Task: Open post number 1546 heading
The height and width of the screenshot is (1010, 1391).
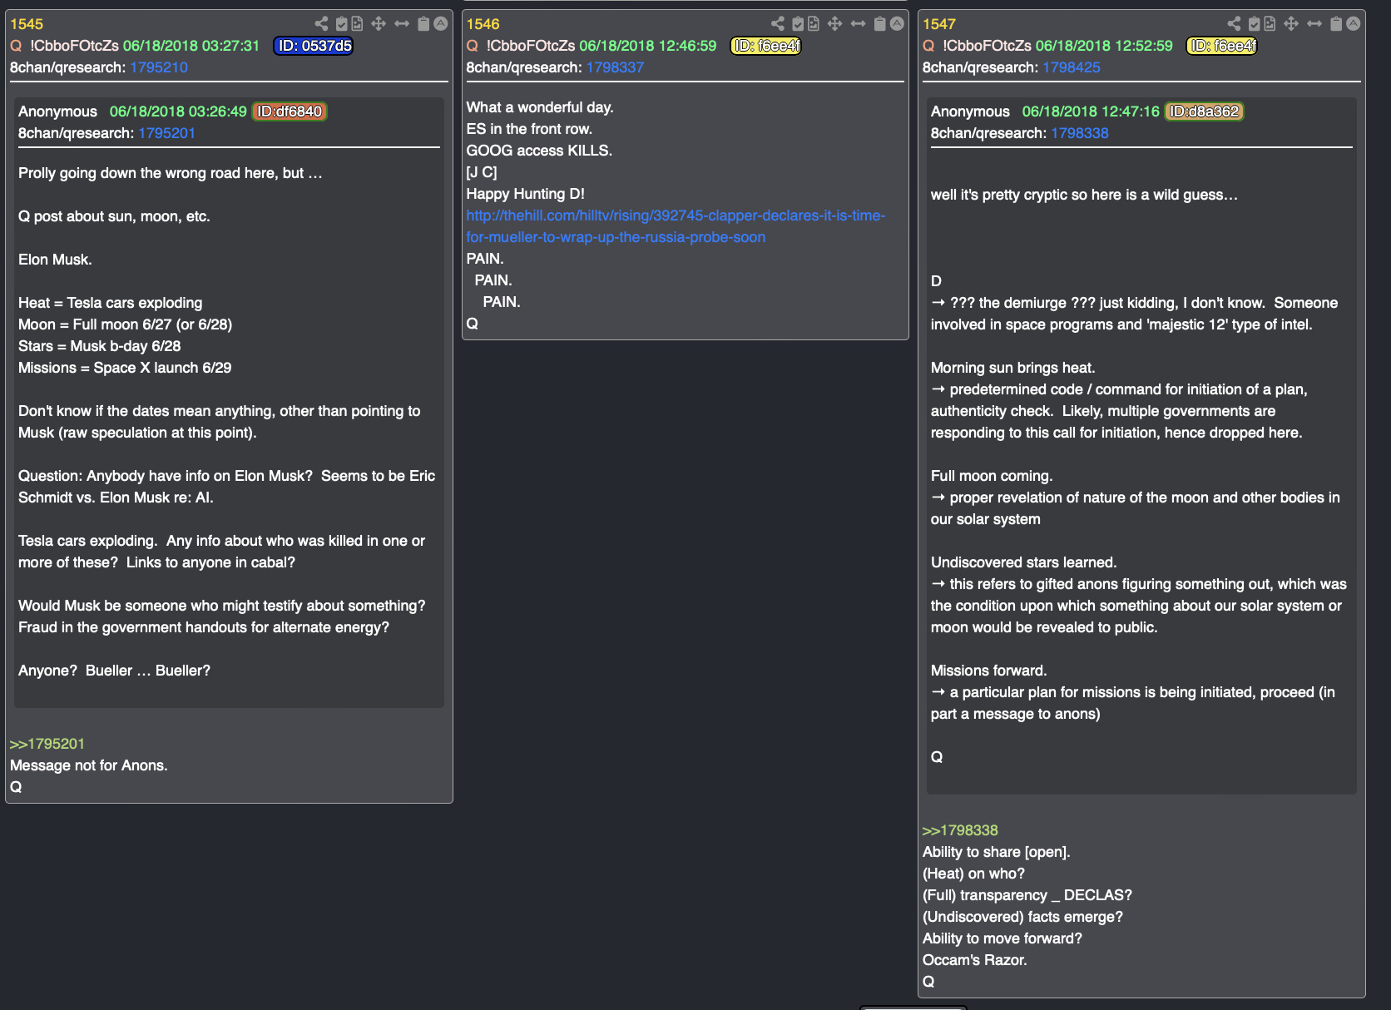Action: click(483, 24)
